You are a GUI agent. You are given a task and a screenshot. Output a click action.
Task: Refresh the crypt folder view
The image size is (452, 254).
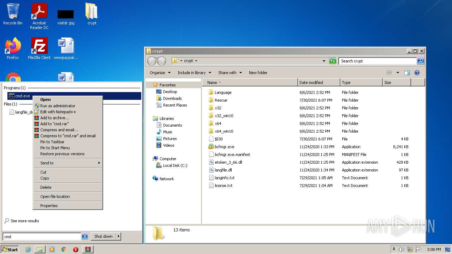point(333,61)
